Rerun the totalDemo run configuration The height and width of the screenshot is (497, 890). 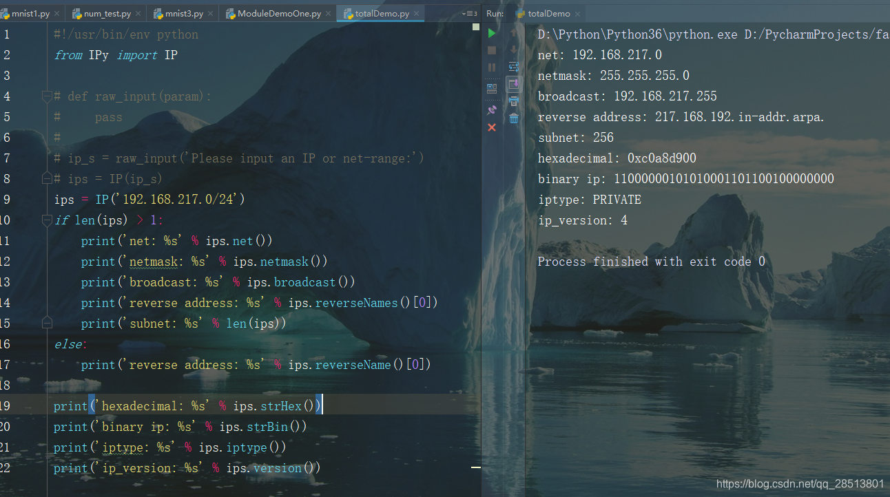(492, 32)
